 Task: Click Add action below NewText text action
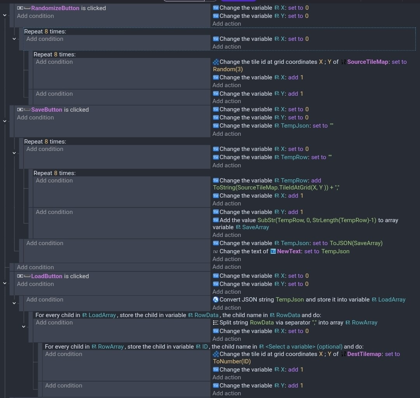(x=227, y=259)
